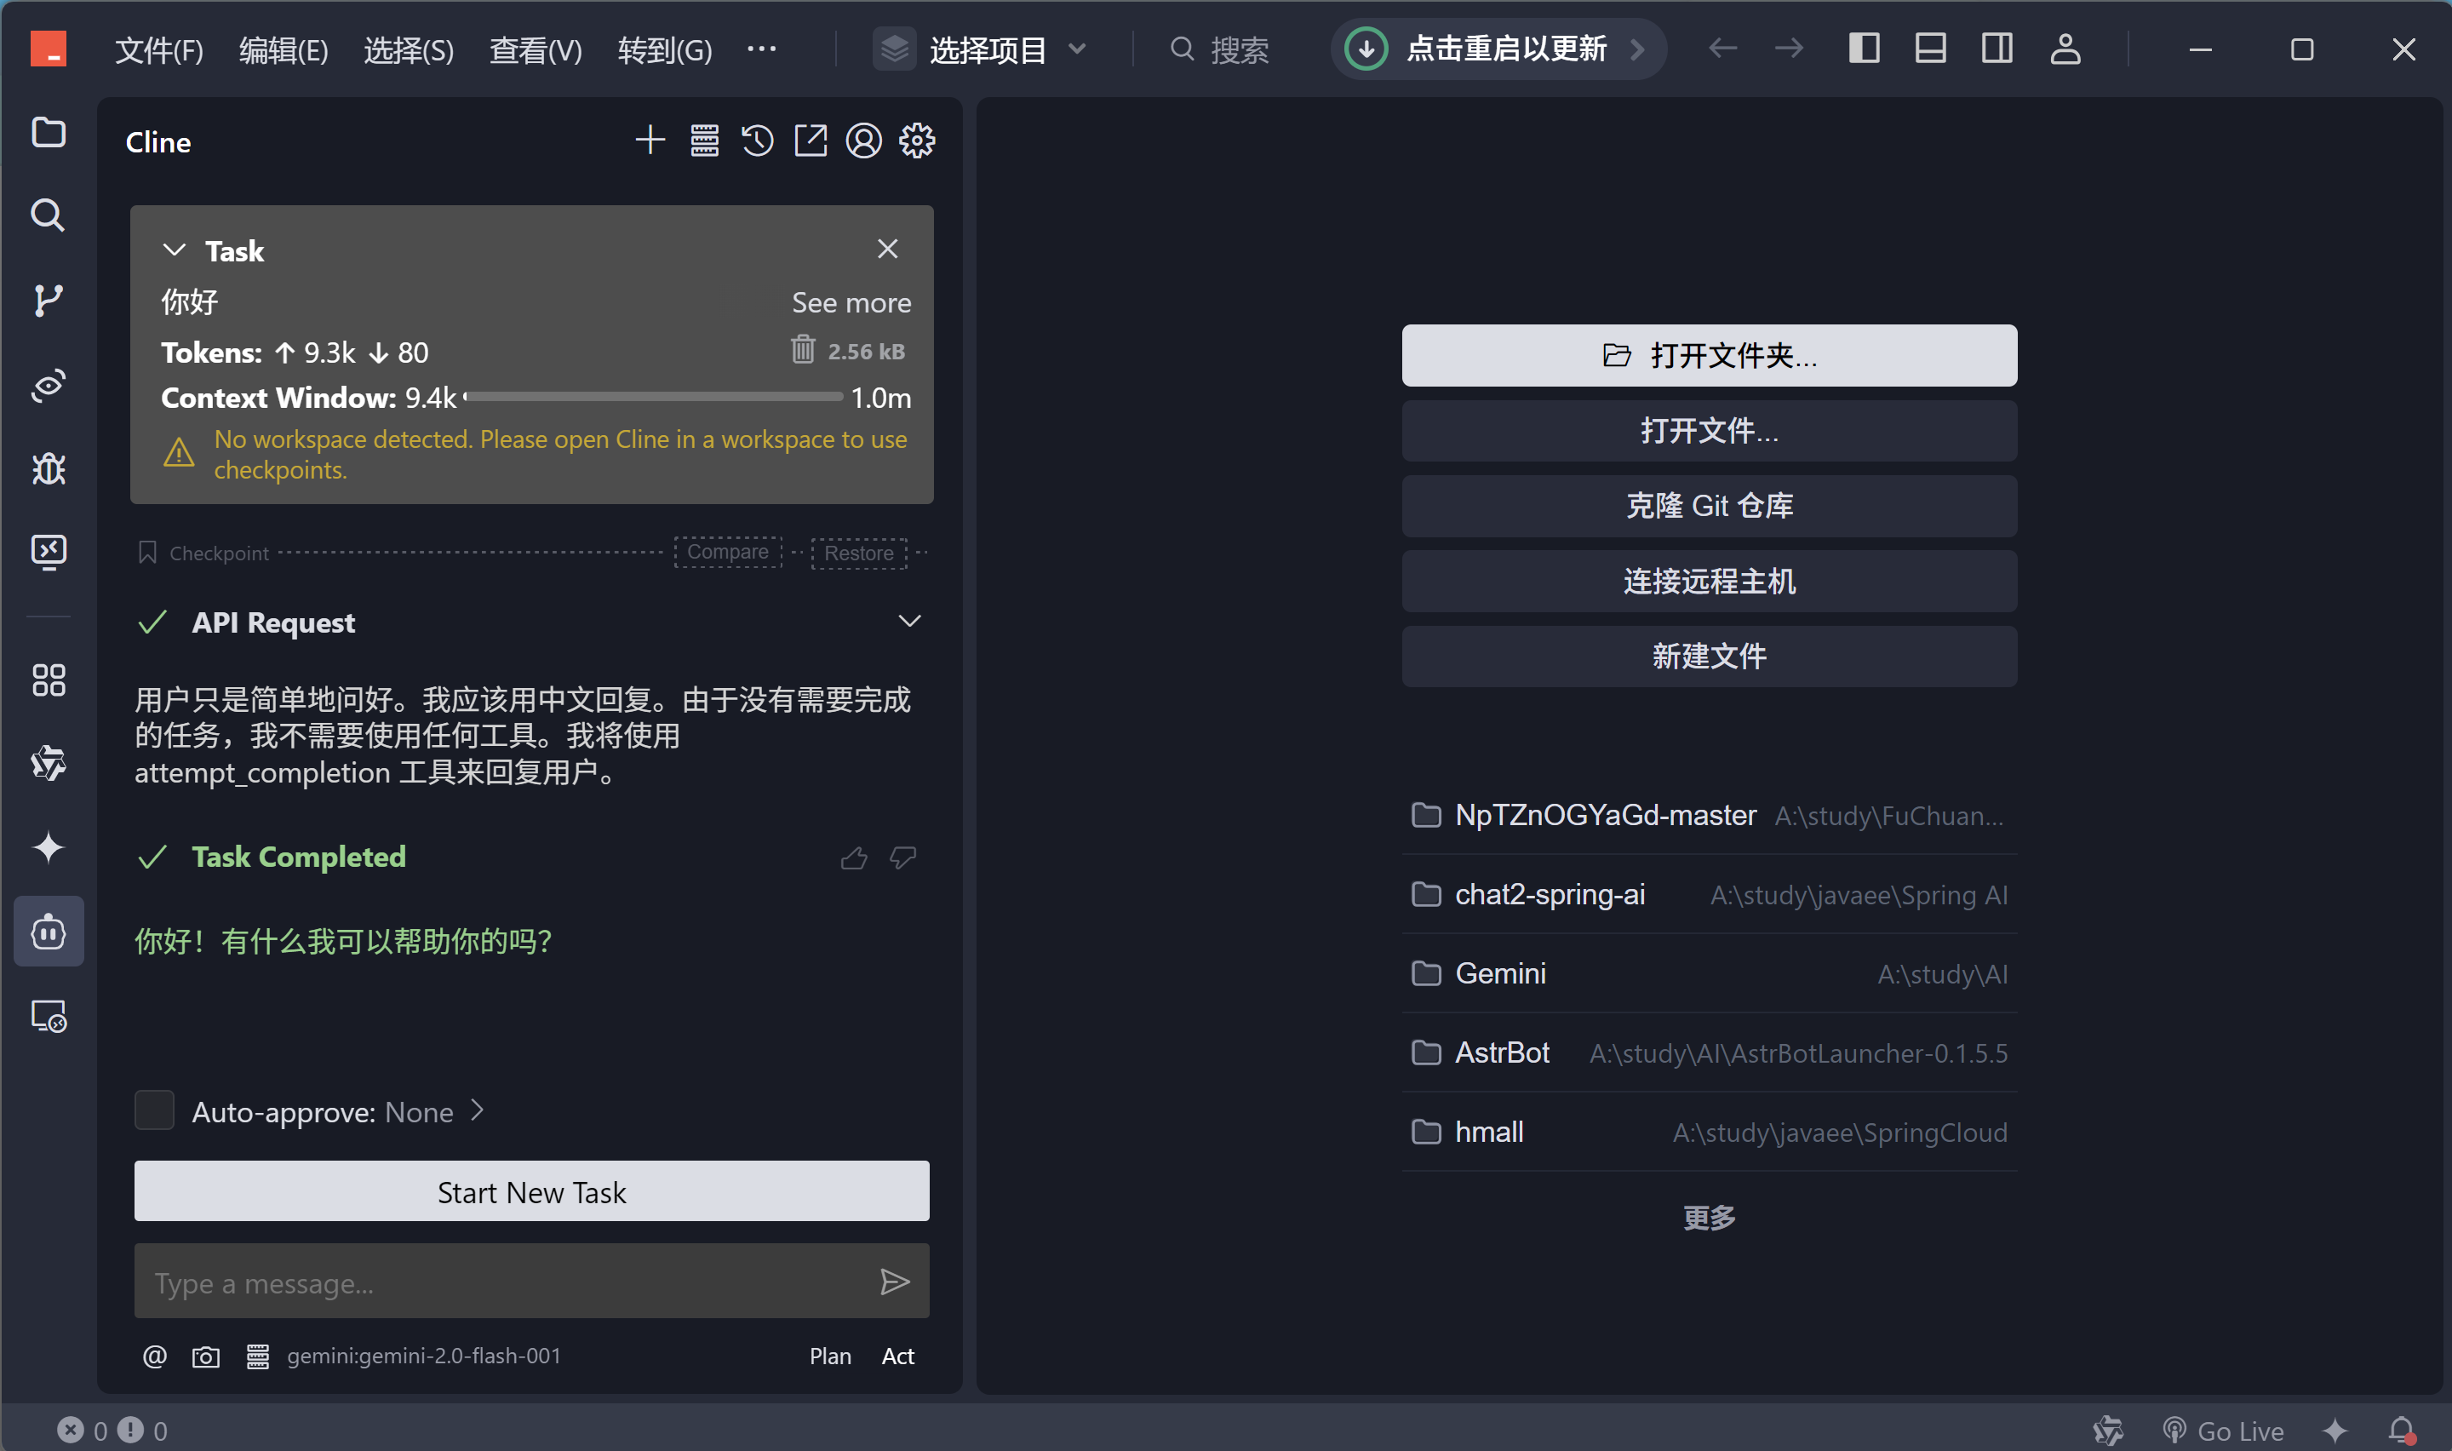
Task: Open the 文件(F) menu
Action: [158, 49]
